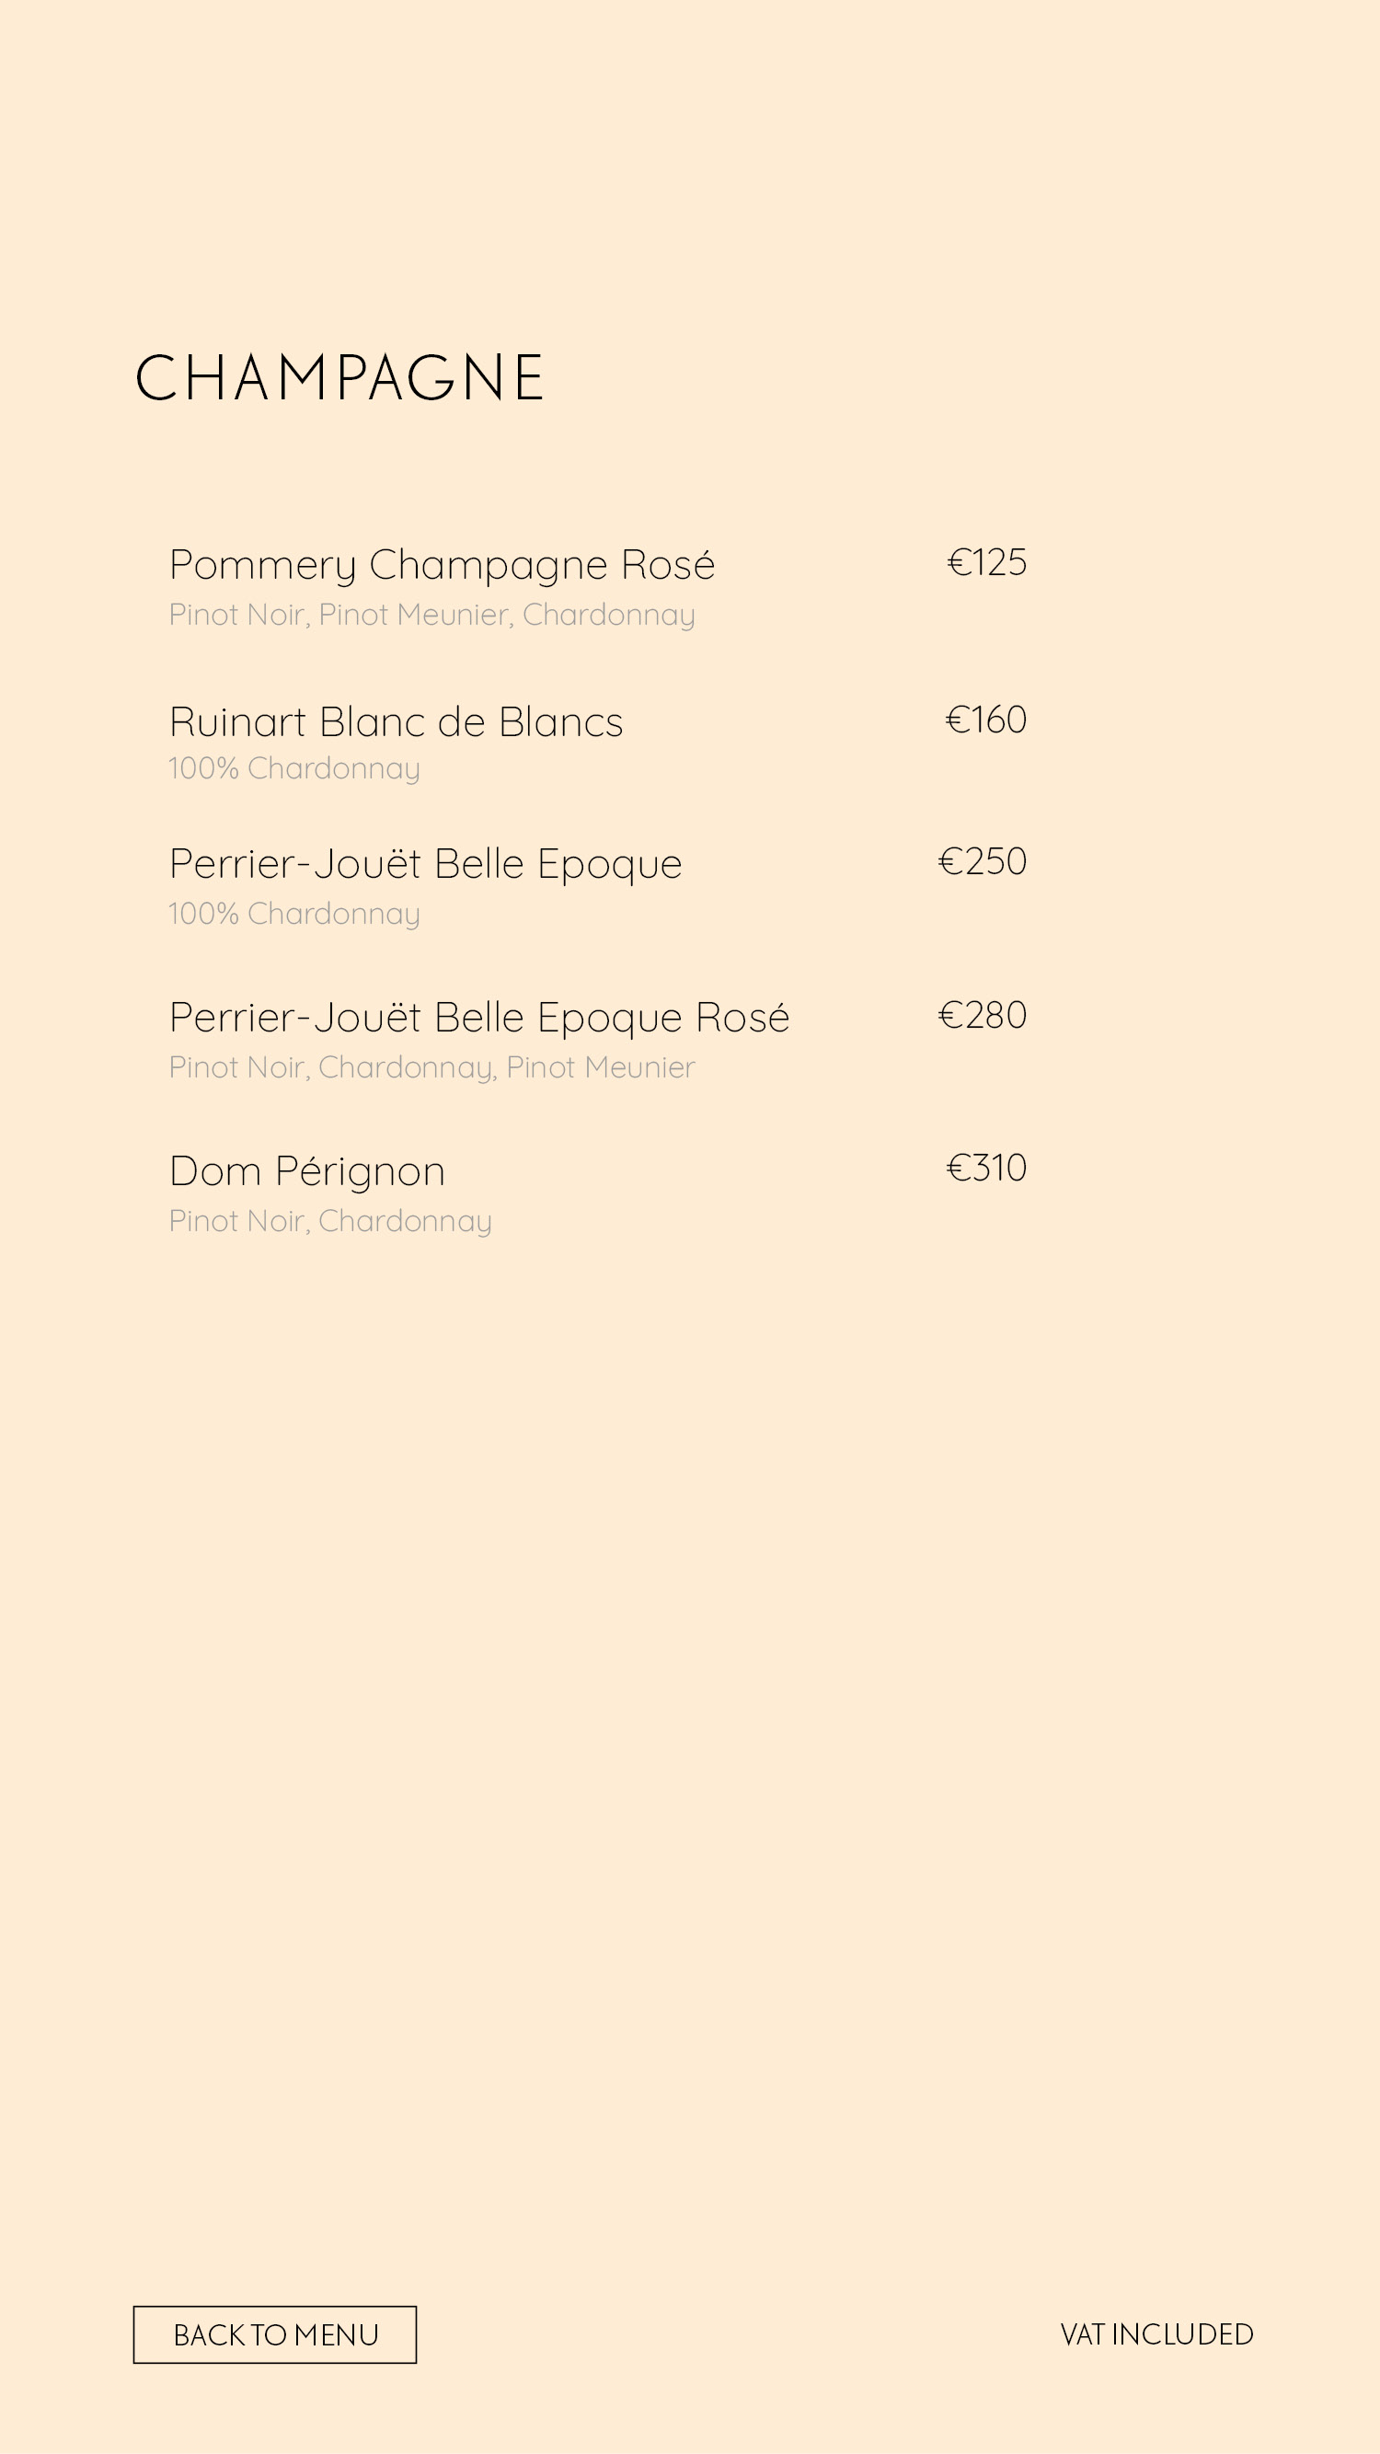Click the word Blancs in Ruinart title
Screen dimensions: 1380x2454
click(561, 721)
